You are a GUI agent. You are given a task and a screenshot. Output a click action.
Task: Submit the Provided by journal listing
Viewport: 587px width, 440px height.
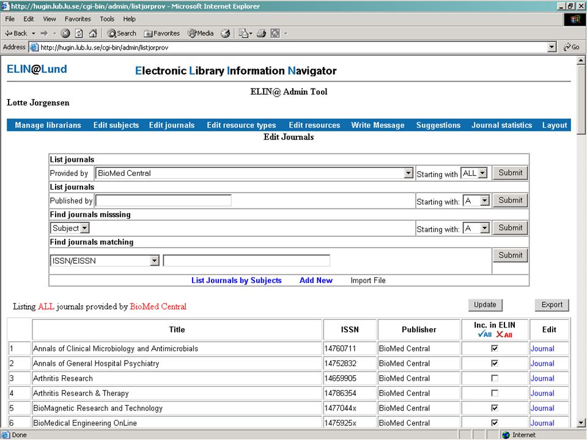510,173
